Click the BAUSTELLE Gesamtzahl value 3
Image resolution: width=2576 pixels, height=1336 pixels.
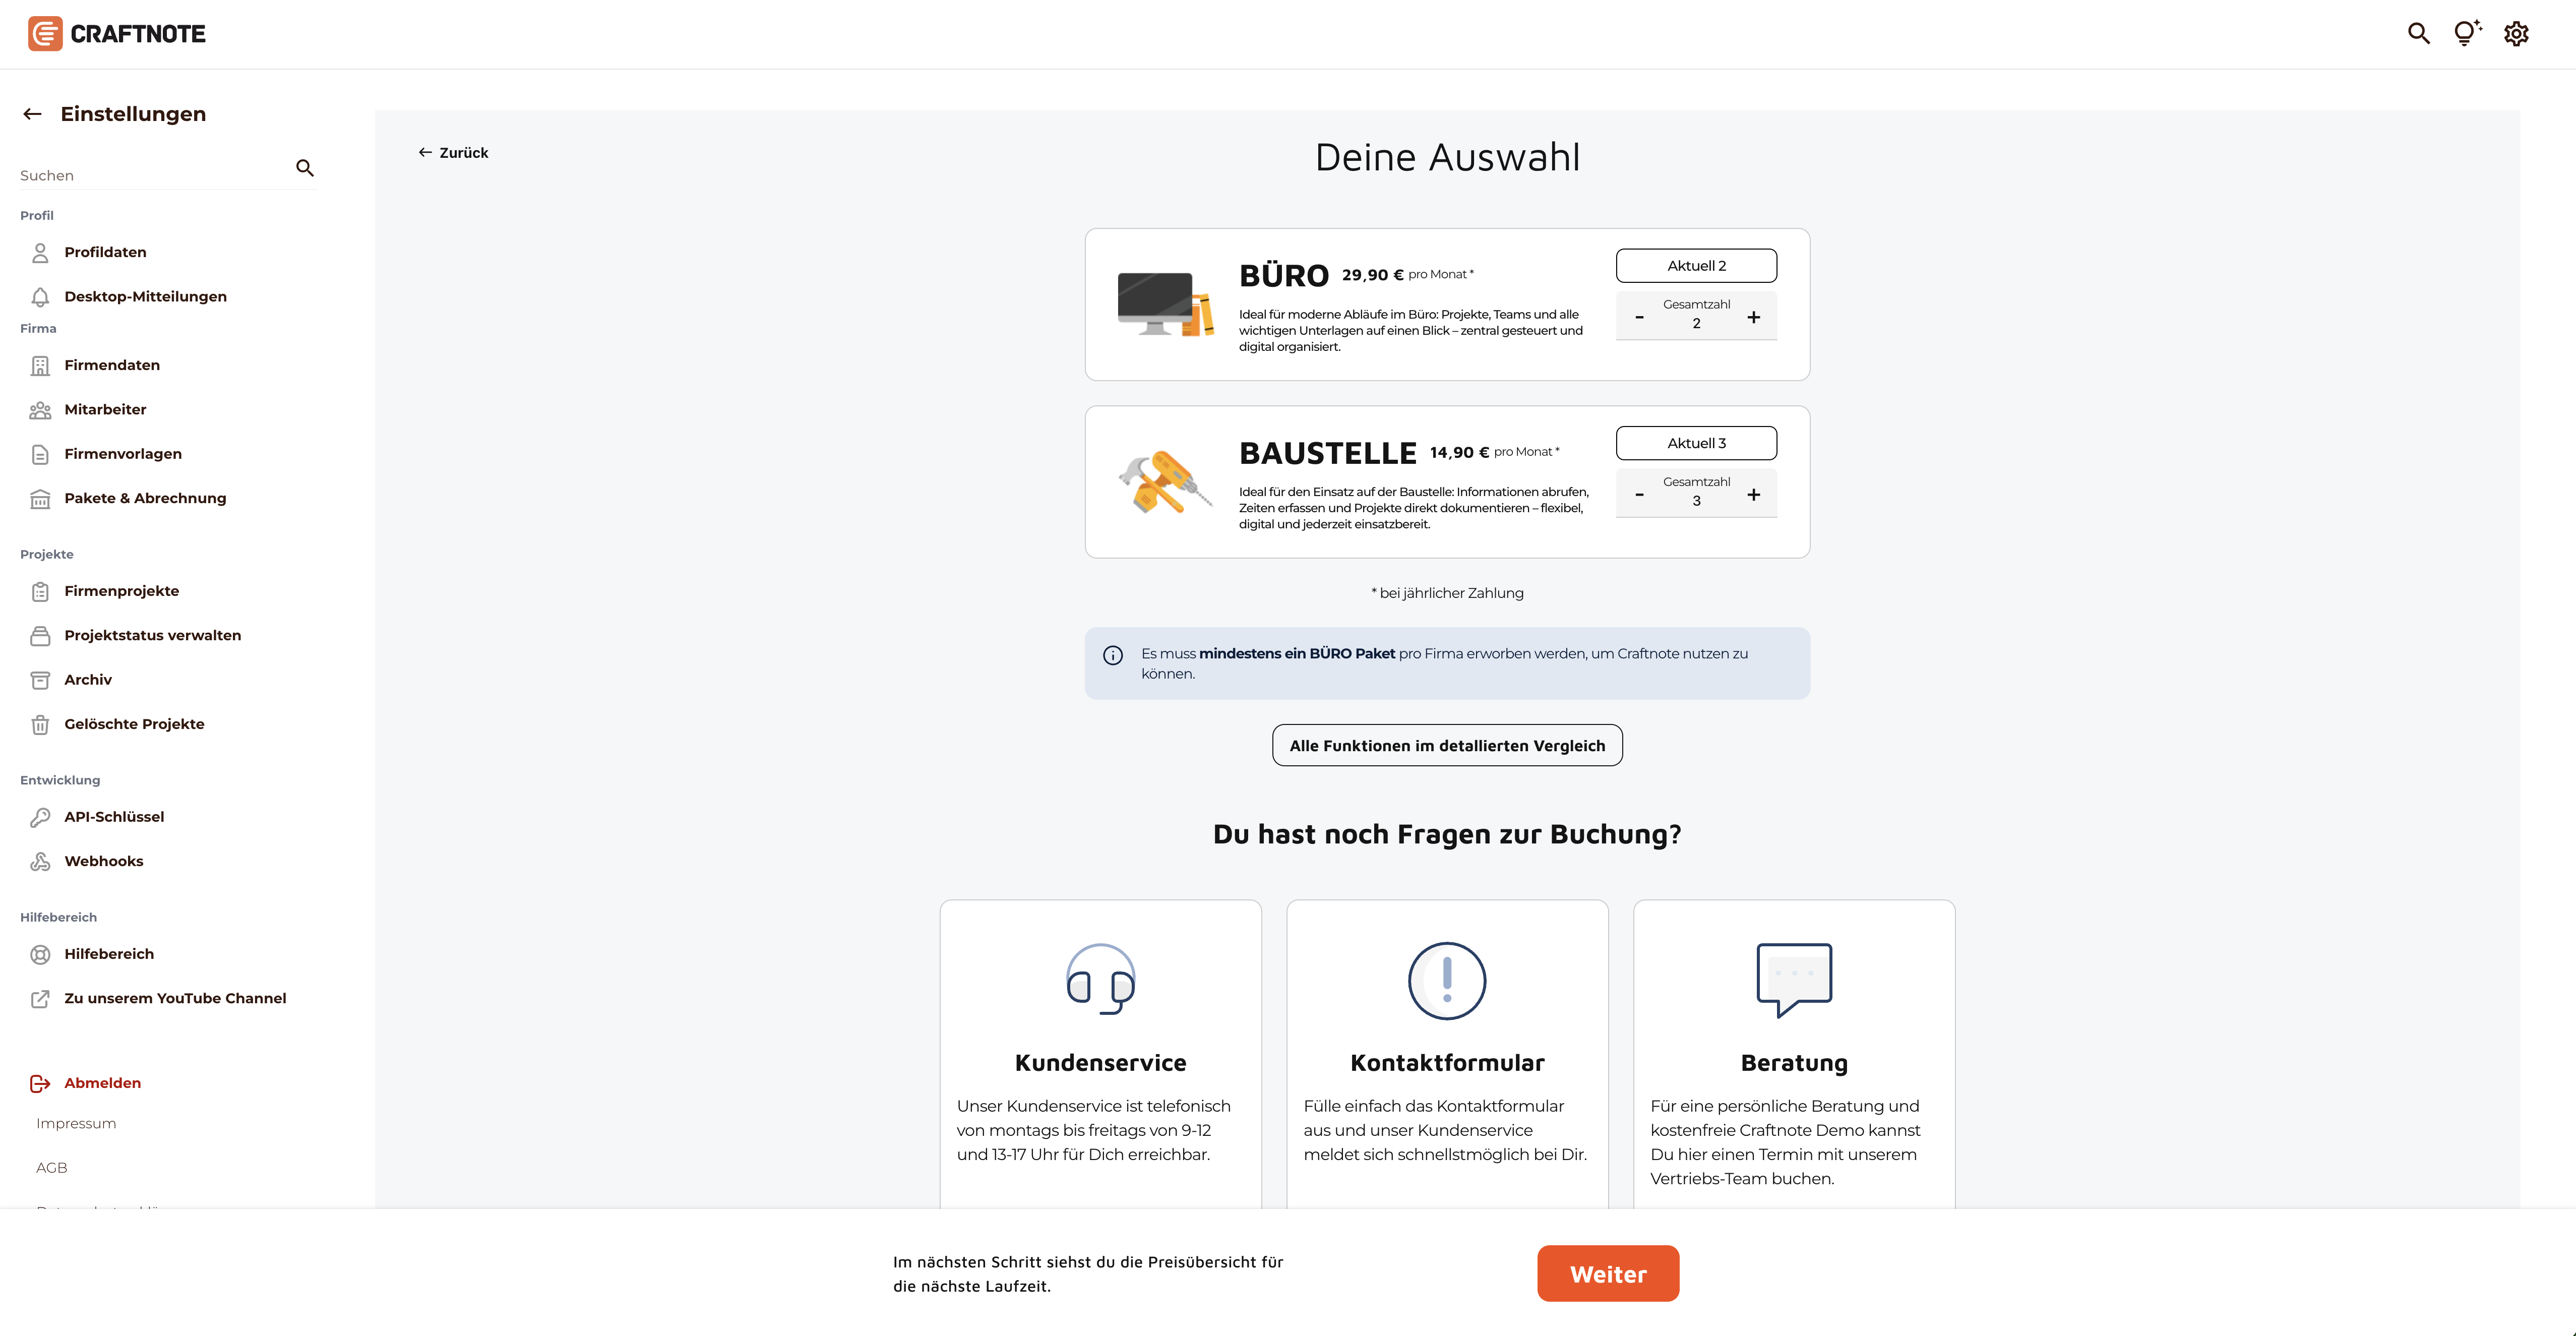[1696, 501]
